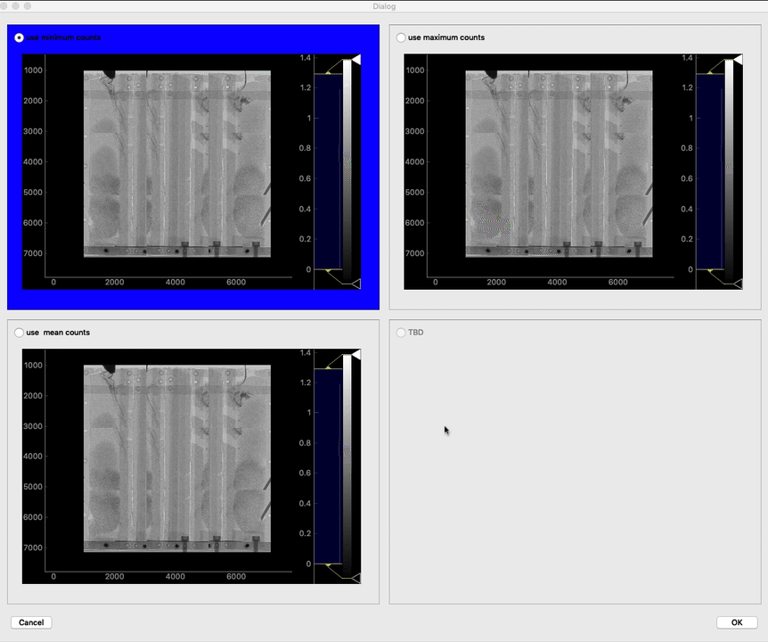Click the Cancel button

click(31, 622)
